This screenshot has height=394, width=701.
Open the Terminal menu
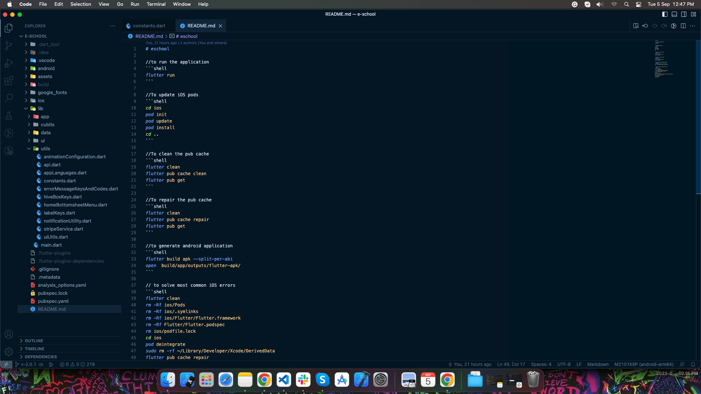click(156, 4)
